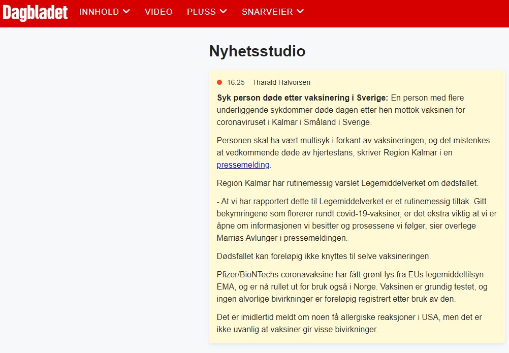Expand the chevron next to PLUSS

[x=224, y=11]
